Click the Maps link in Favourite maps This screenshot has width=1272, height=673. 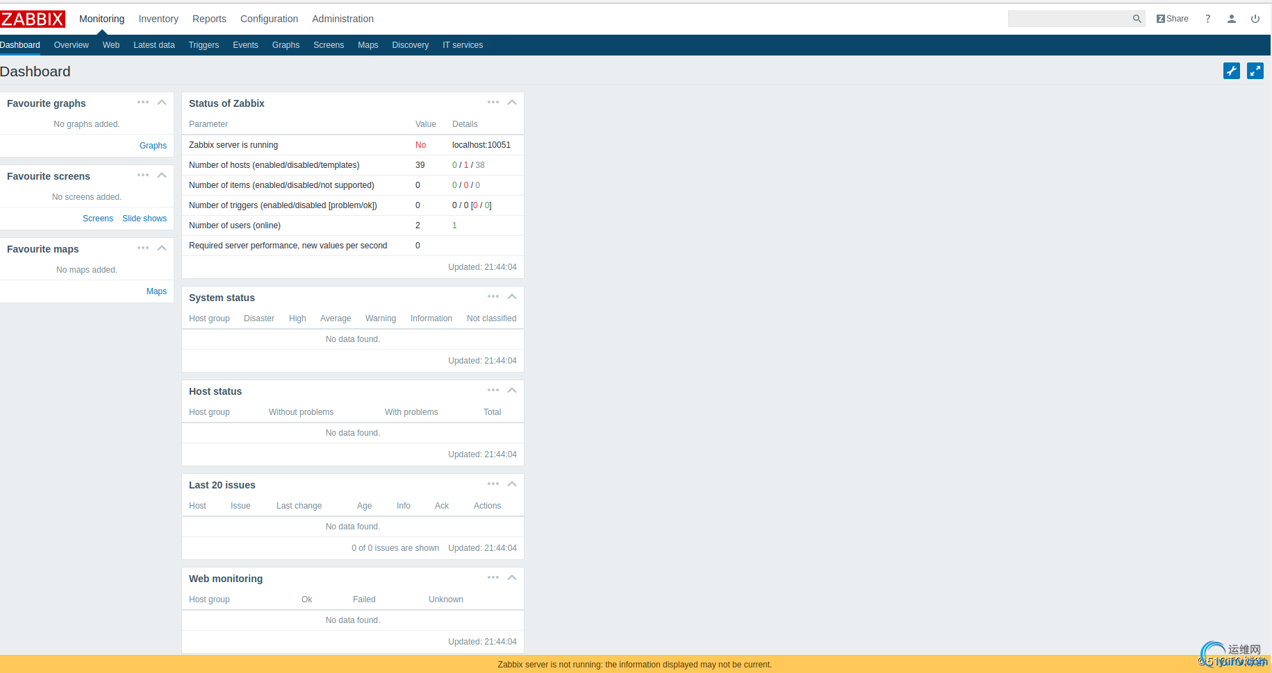point(156,291)
